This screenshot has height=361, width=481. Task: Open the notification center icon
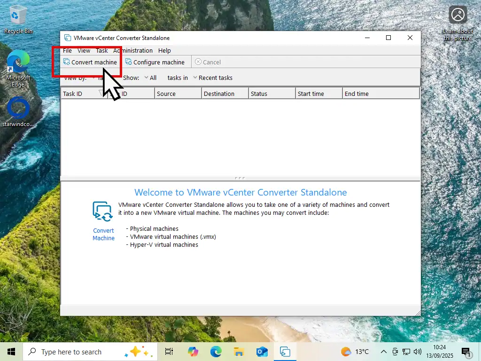466,352
